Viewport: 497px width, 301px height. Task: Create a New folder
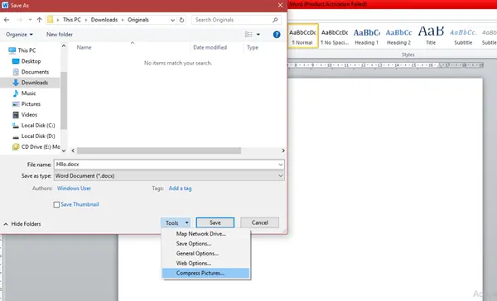click(x=60, y=34)
